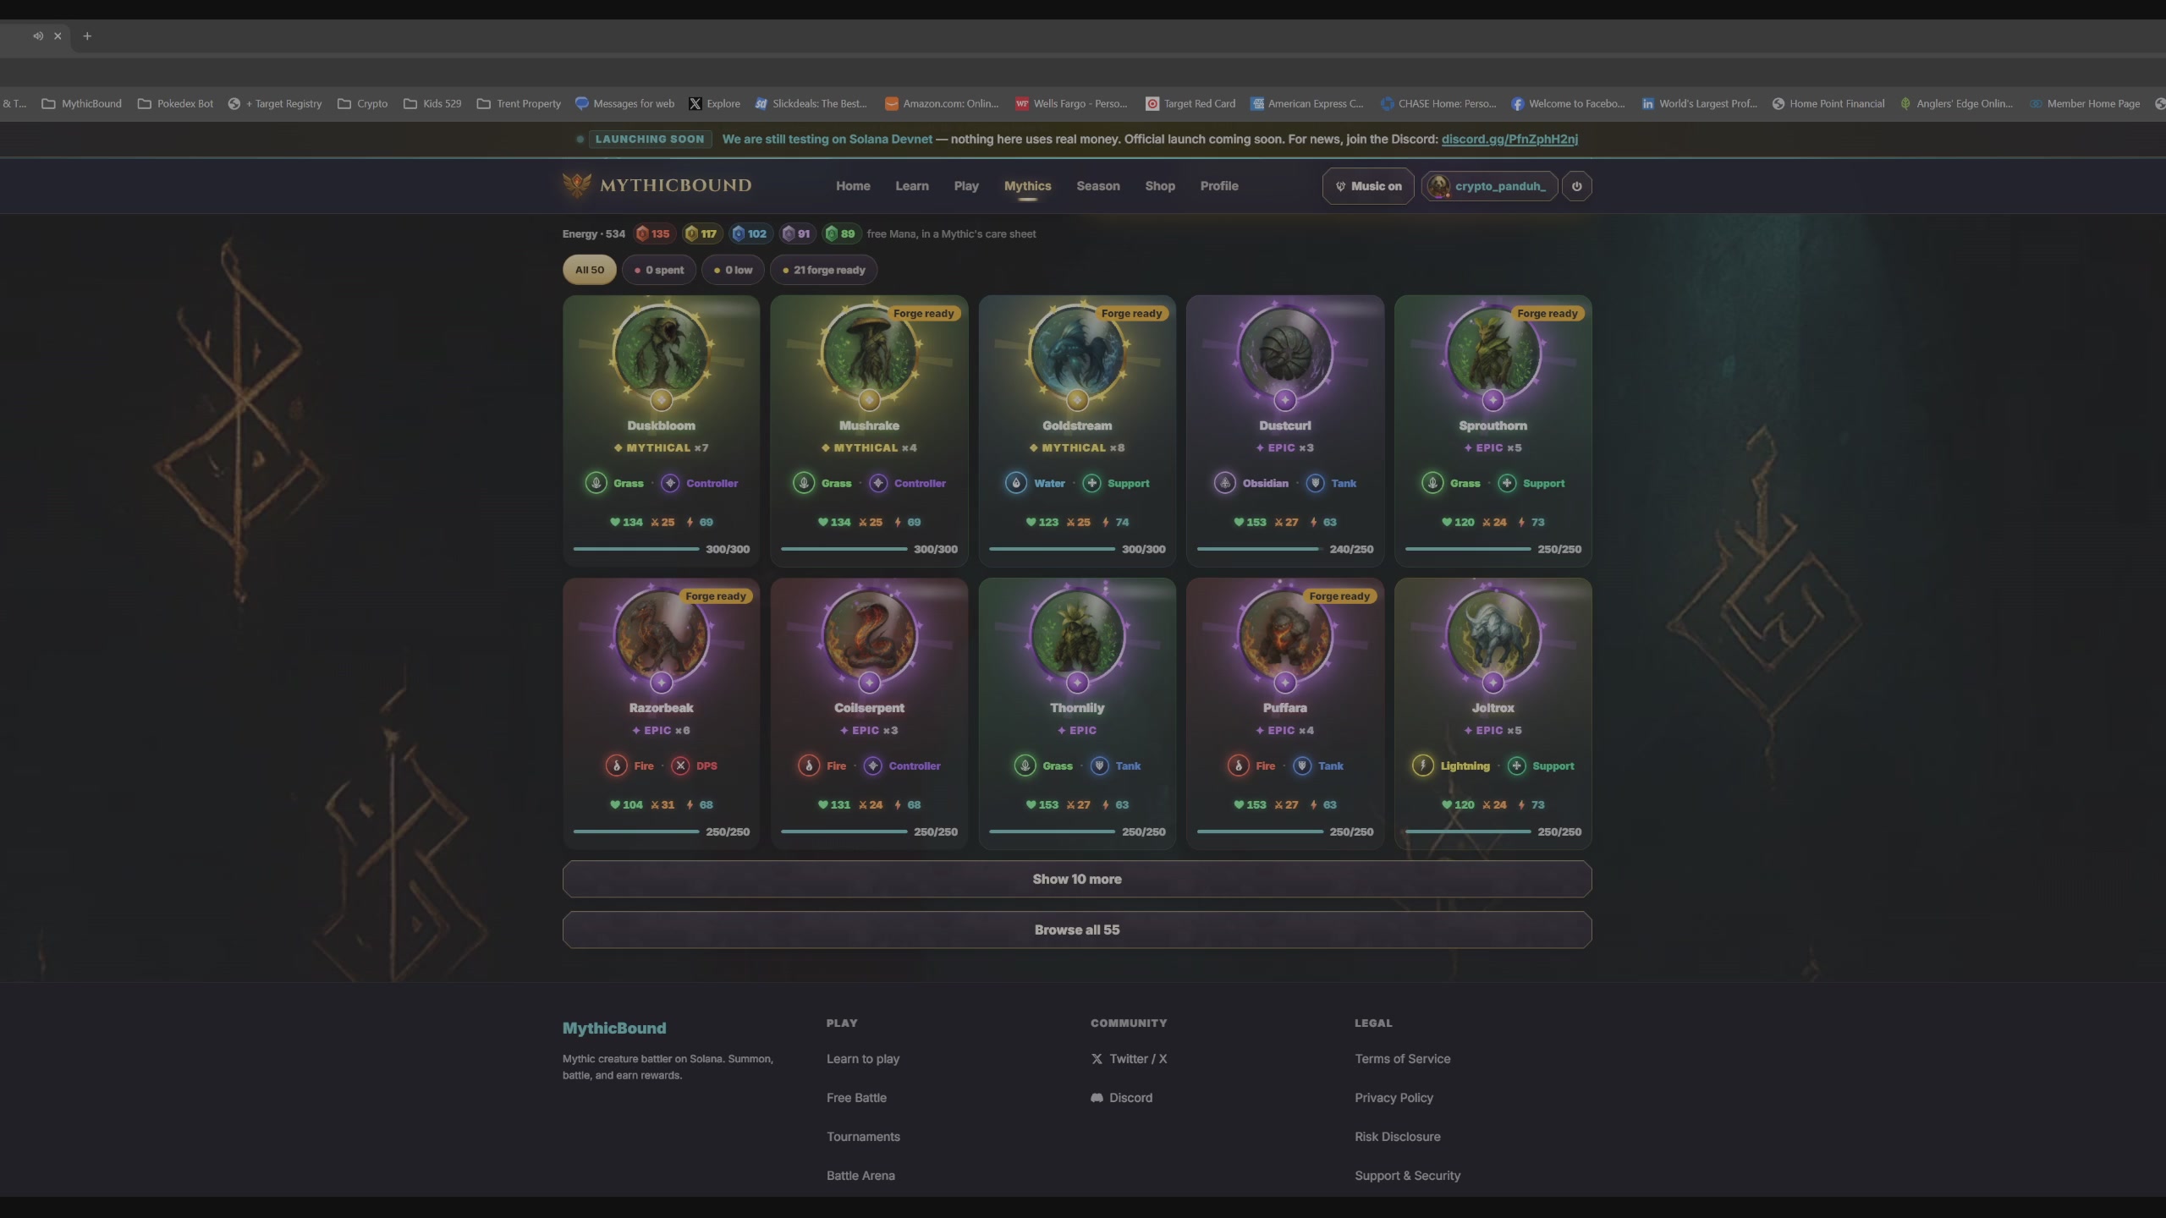Viewport: 2166px width, 1218px height.
Task: Open the discord.gg/PfnZphH2nj invite link
Action: 1509,139
